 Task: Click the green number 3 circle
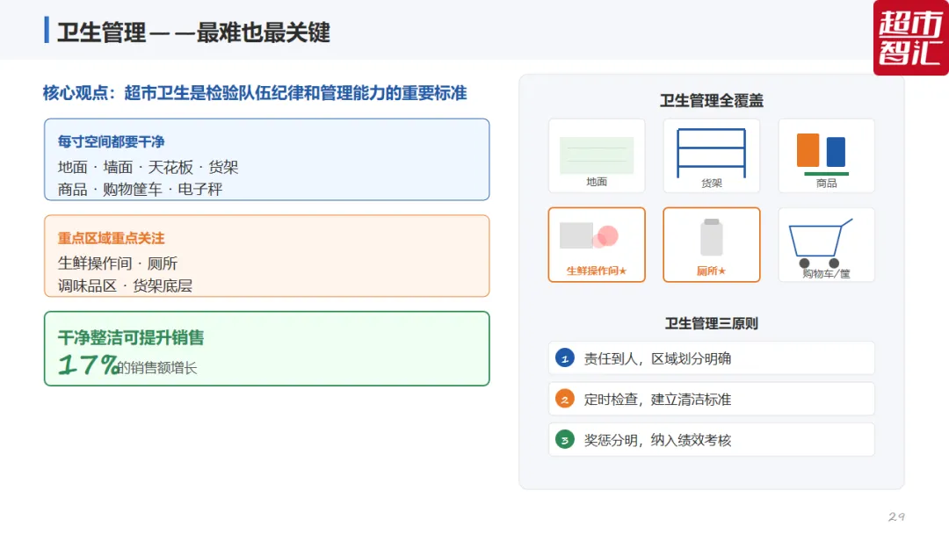[x=565, y=440]
